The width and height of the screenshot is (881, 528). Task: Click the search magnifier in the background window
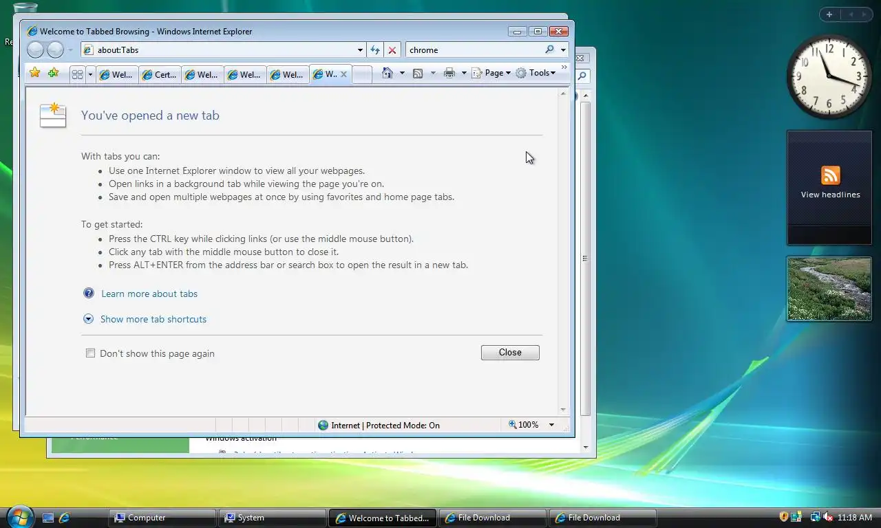[x=582, y=76]
